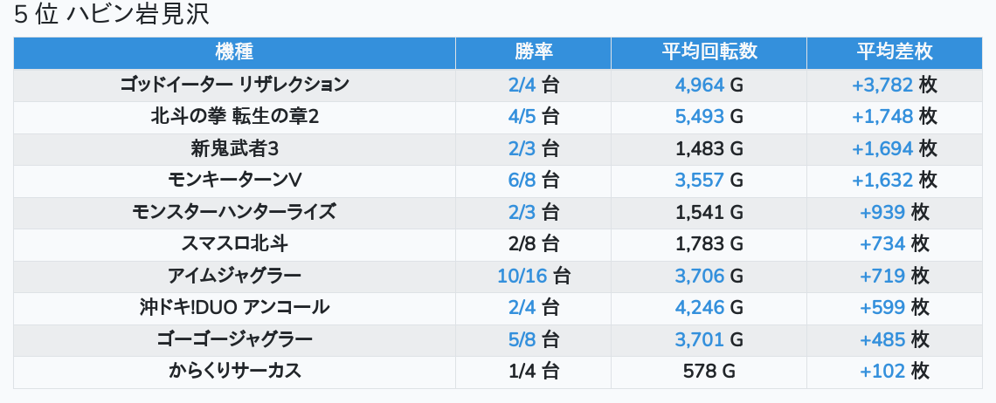Click the 4,964 average spins value
The height and width of the screenshot is (403, 996).
[699, 85]
